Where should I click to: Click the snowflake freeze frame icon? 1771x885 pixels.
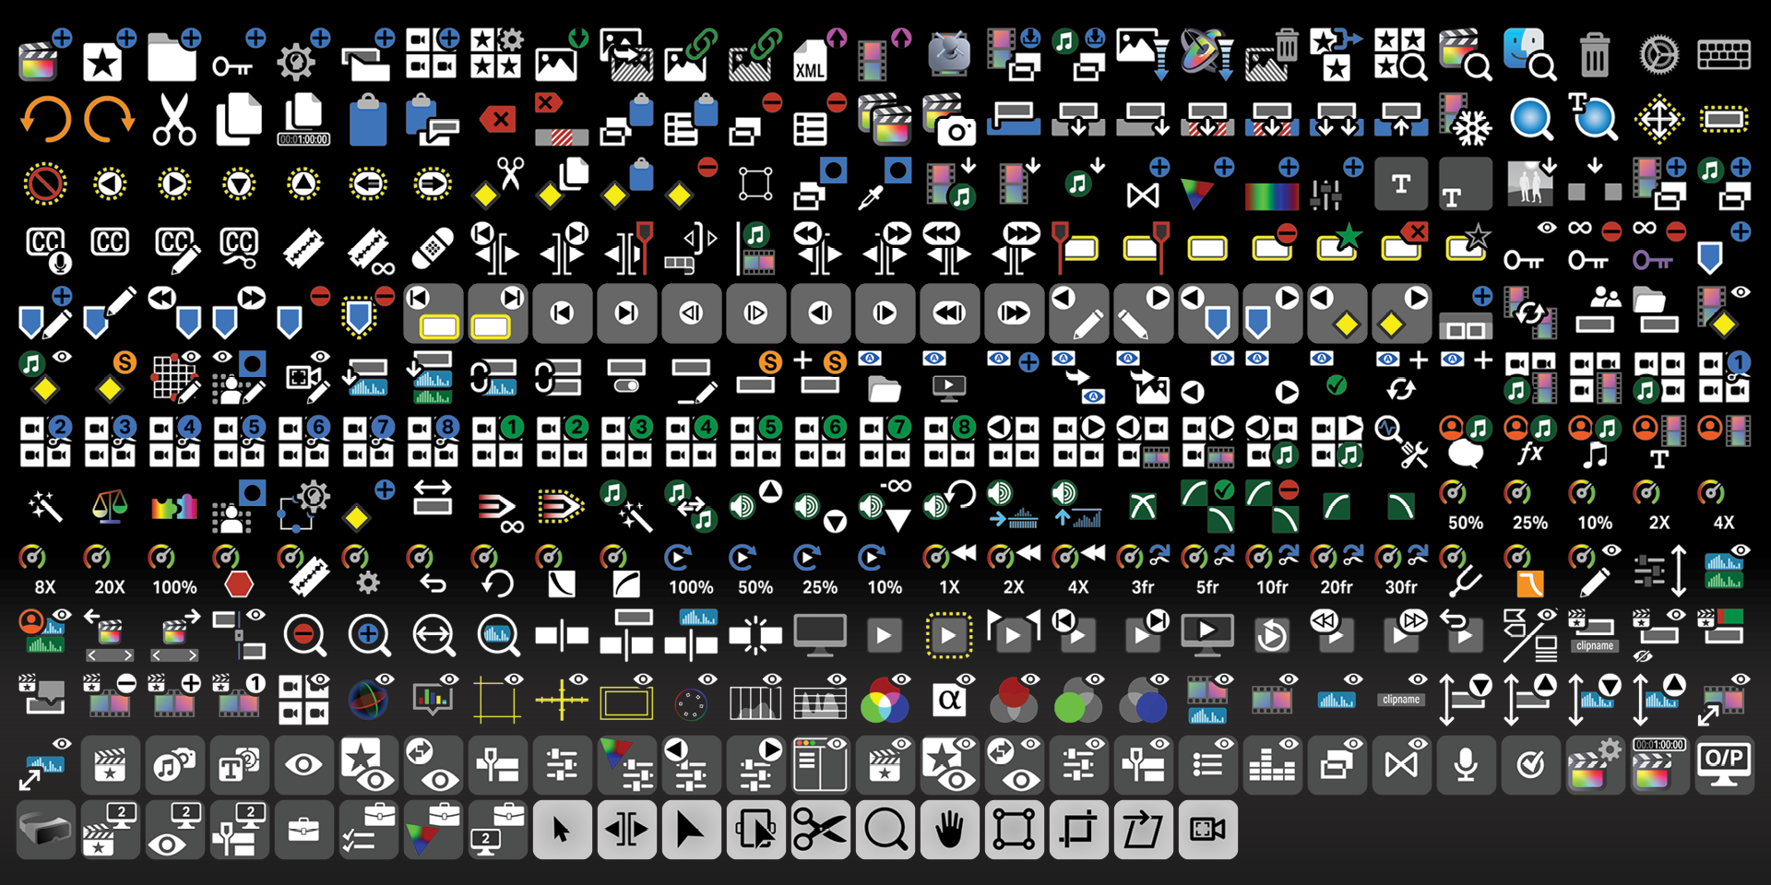click(x=1465, y=120)
